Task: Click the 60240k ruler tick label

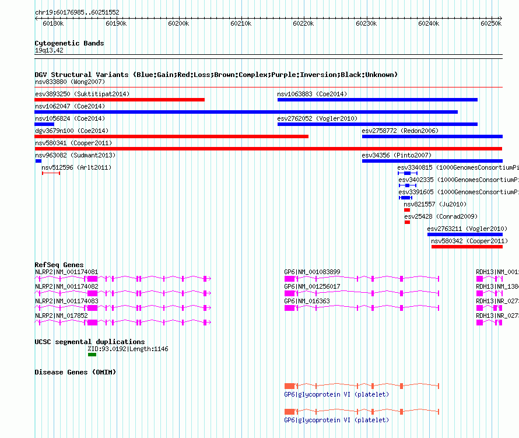Action: click(429, 23)
